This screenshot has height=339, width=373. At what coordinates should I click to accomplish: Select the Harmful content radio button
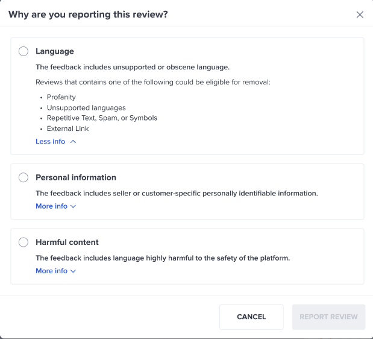pyautogui.click(x=24, y=242)
